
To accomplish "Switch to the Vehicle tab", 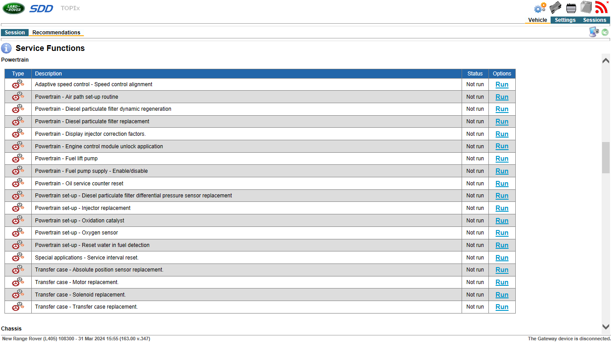I will [538, 20].
